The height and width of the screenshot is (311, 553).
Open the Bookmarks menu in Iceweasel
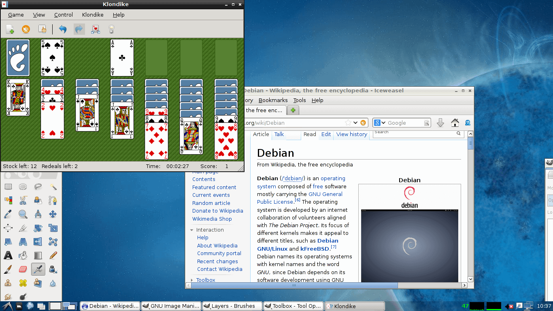[273, 100]
